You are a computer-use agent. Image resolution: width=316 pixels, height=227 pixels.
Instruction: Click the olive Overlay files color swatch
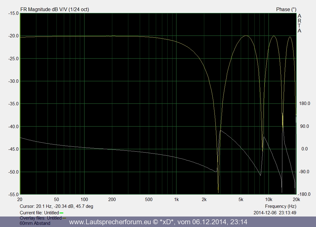click(64, 218)
